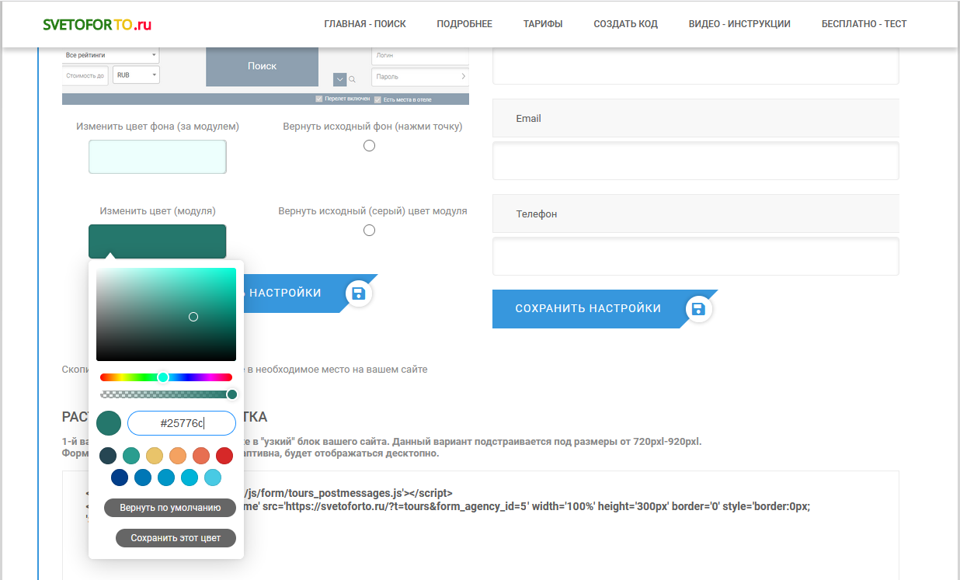The image size is (960, 580).
Task: Choose the dark slate preset color
Action: tap(108, 456)
